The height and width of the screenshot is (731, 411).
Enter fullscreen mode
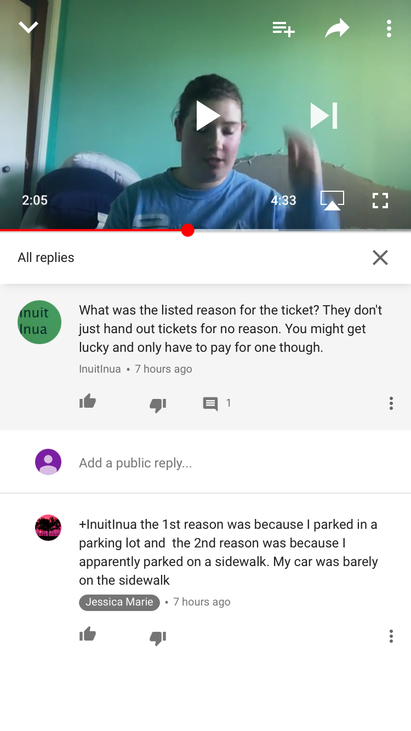380,201
